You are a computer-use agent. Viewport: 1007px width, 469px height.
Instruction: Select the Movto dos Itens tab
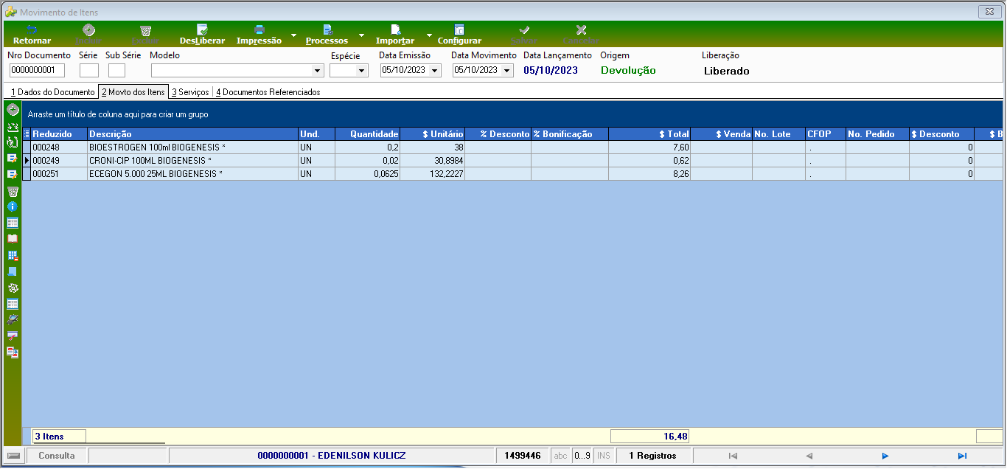133,92
